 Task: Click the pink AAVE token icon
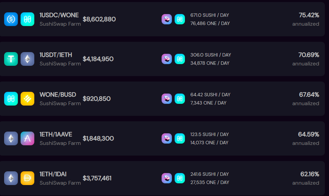pyautogui.click(x=27, y=138)
